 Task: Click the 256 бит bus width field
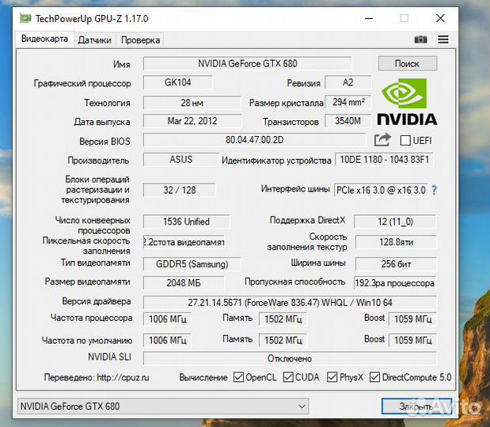tap(396, 264)
